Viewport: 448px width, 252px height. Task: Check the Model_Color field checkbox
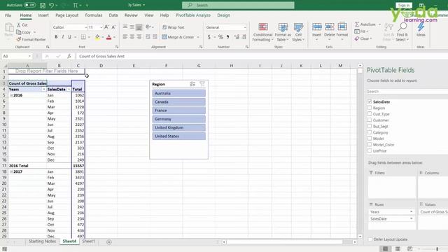[370, 145]
